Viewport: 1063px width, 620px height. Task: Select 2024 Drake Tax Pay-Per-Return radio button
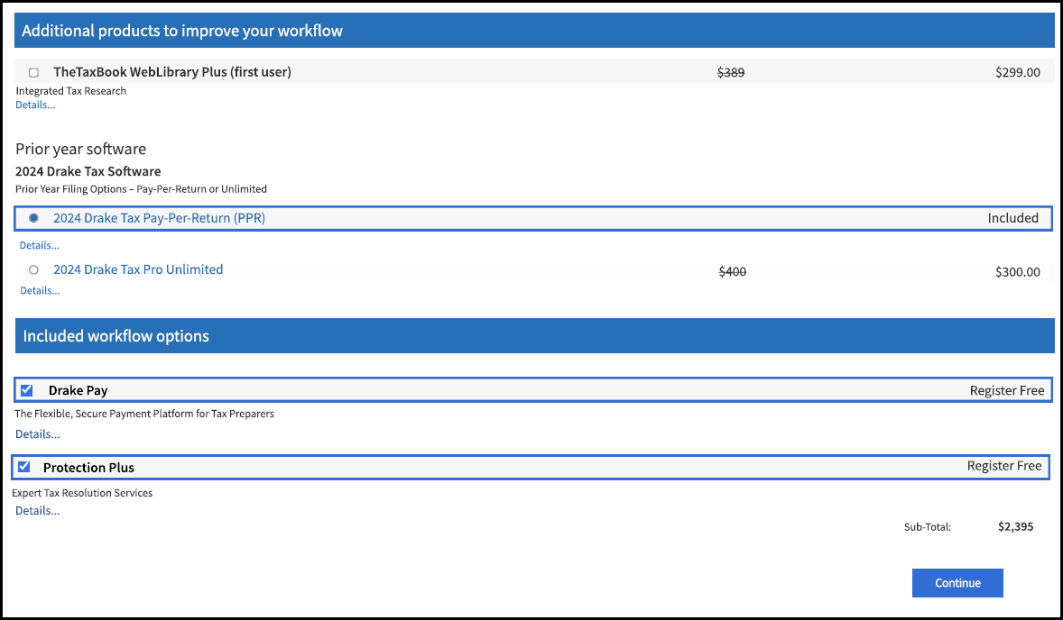34,218
